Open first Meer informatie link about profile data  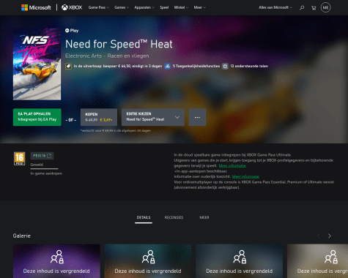[x=232, y=166]
